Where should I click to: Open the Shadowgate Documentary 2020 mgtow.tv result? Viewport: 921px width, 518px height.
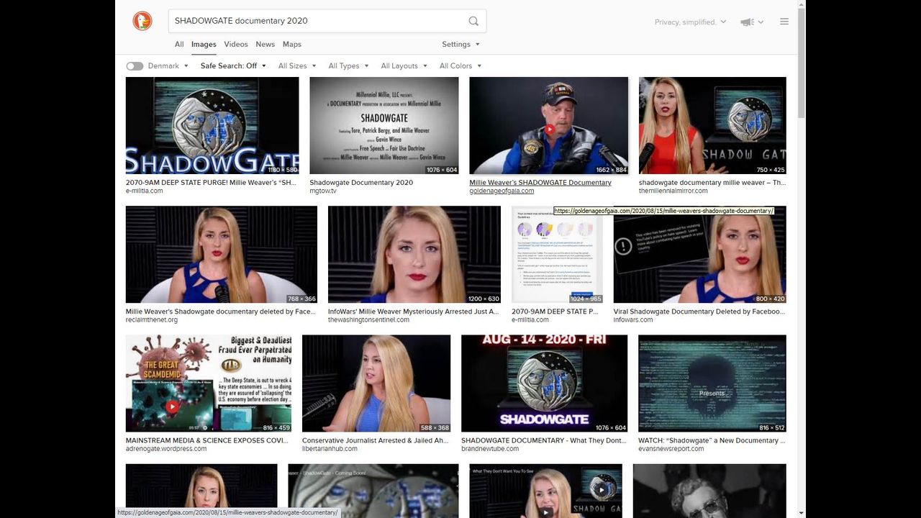[361, 183]
